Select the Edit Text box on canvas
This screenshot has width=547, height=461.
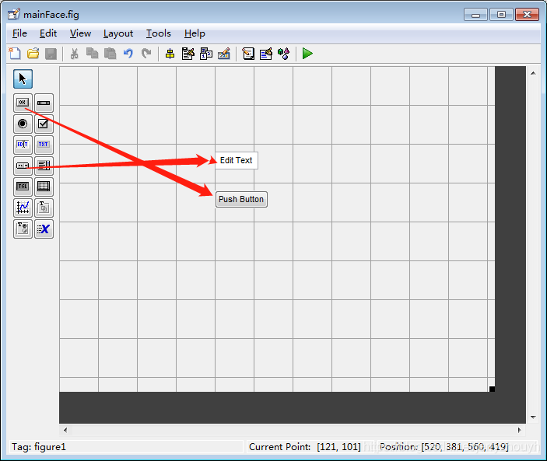(237, 160)
